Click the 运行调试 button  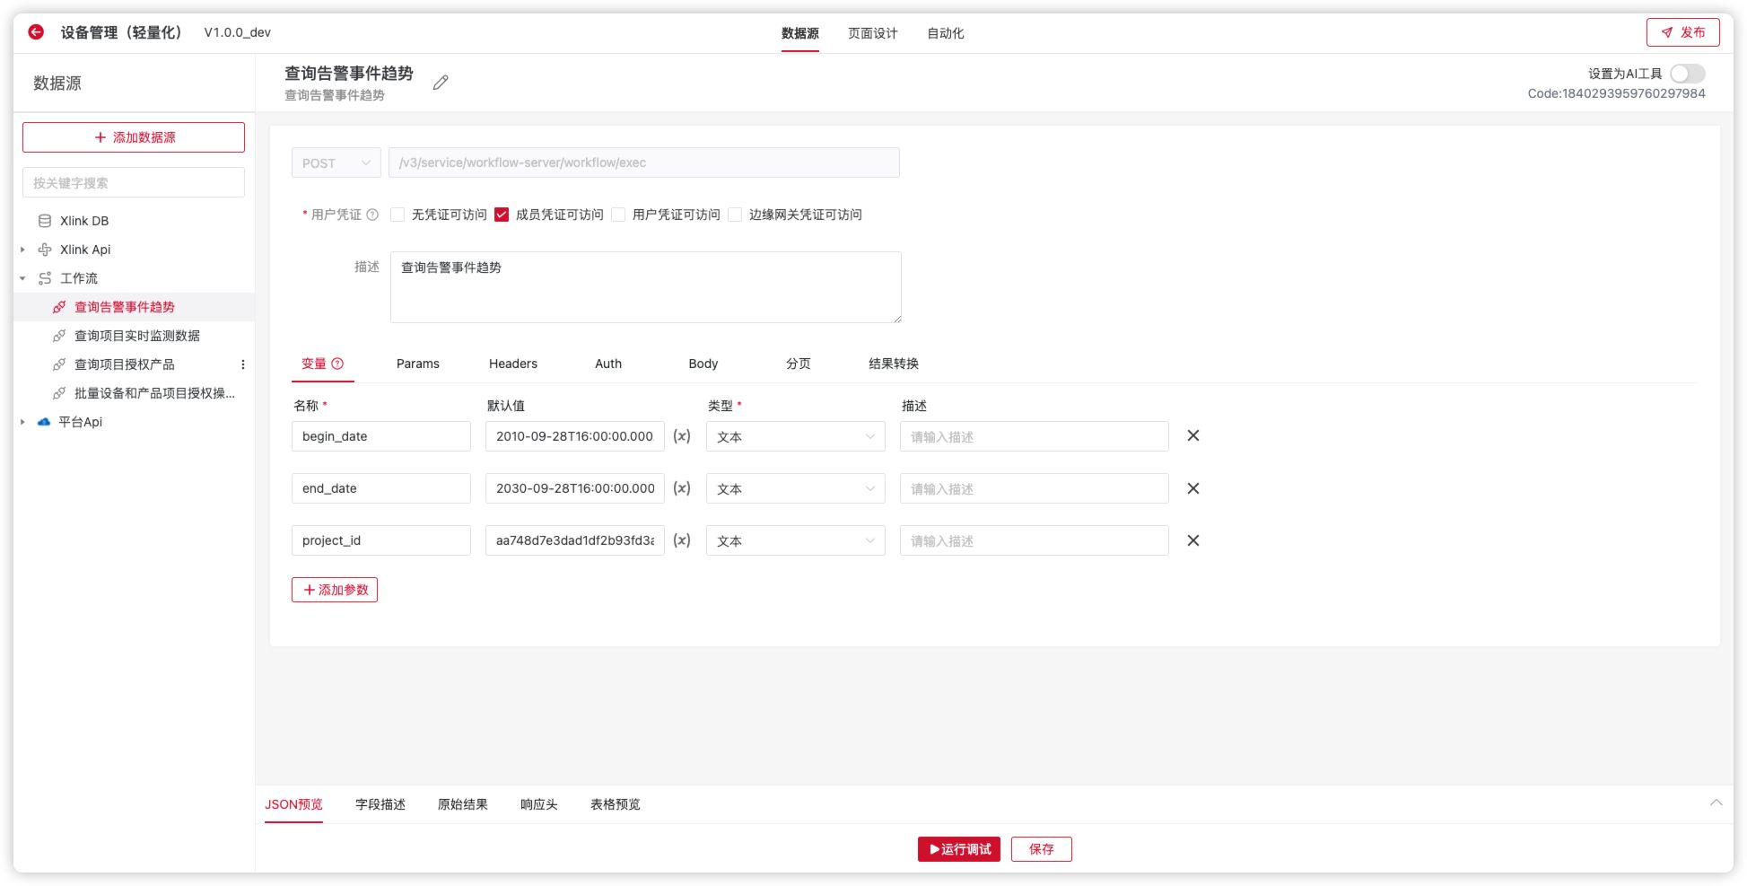[x=958, y=848]
